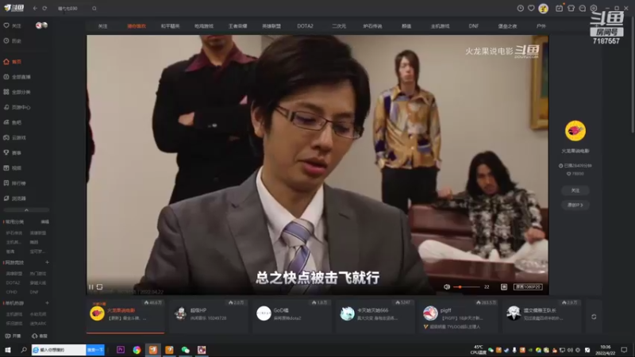Click the taskbar search magnifier
Screen dimensions: 635x357
(24, 350)
